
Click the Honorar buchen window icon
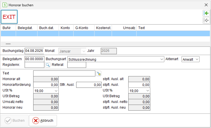point(5,5)
